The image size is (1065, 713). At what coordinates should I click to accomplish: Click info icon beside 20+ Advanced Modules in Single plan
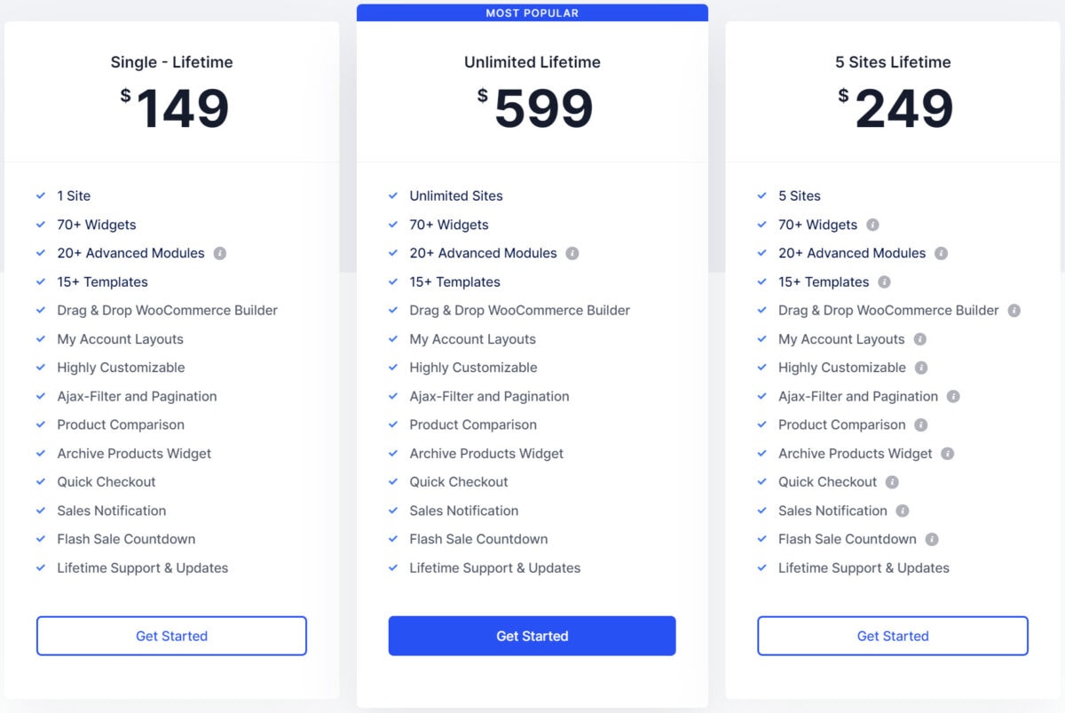pos(220,253)
